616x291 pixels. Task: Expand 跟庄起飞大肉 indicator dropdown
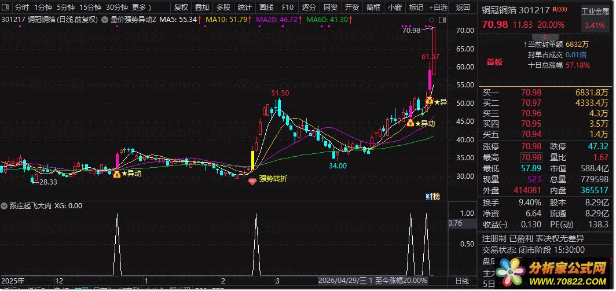coord(5,205)
